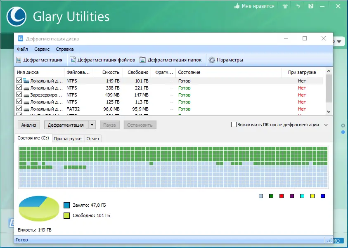Uncheck the Зарезервиро... disk checkbox

coord(19,94)
